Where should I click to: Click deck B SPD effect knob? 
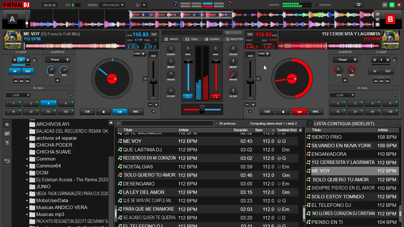click(x=352, y=70)
